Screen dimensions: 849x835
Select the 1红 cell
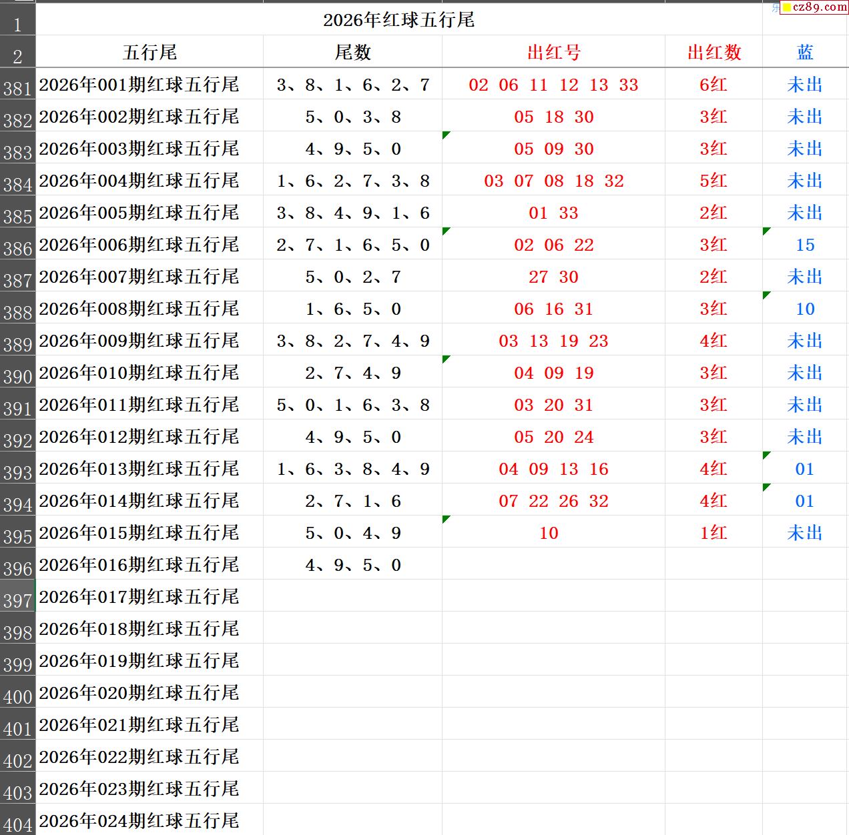(714, 533)
